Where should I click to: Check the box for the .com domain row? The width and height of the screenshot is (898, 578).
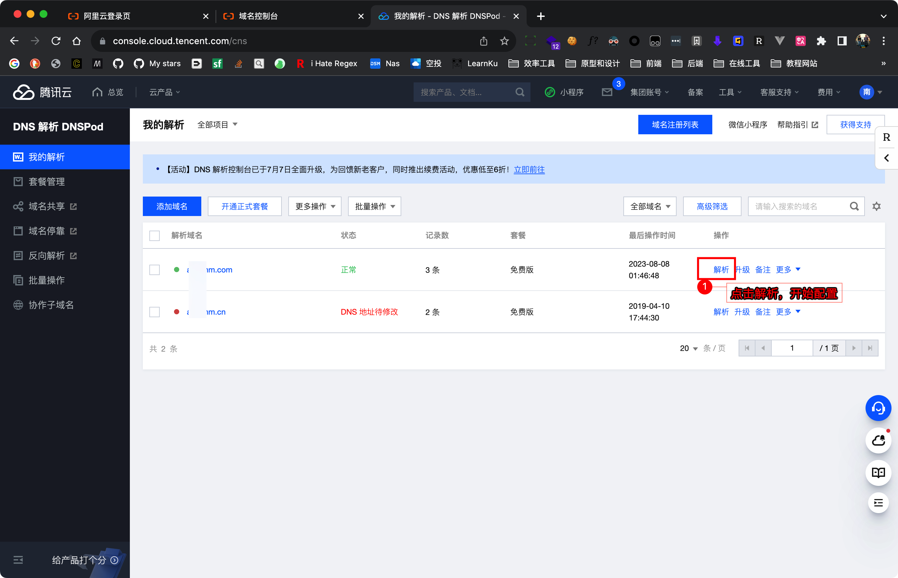coord(154,270)
